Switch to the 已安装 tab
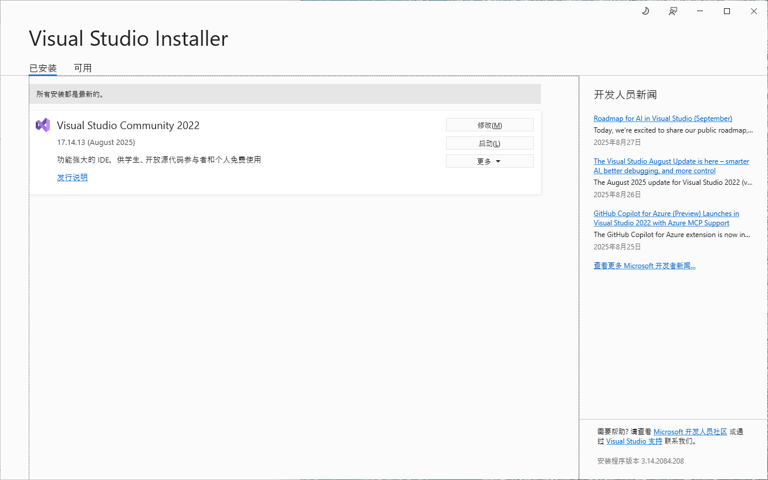 click(43, 68)
